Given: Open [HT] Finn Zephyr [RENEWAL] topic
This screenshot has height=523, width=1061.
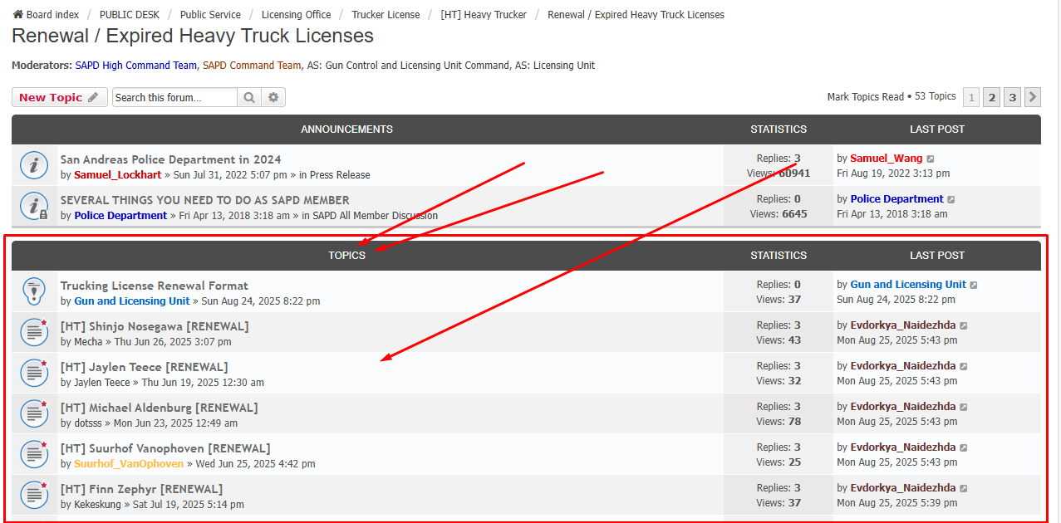Looking at the screenshot, I should 141,489.
